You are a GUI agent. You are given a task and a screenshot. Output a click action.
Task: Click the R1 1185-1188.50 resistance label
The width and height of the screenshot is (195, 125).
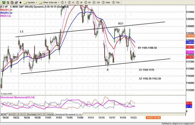pos(147,48)
